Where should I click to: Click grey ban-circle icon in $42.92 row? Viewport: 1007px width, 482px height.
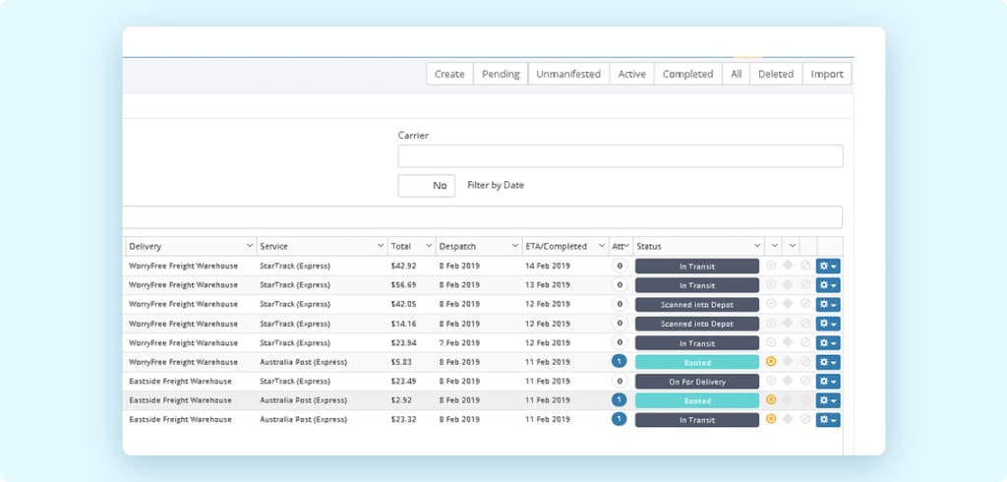pos(805,266)
